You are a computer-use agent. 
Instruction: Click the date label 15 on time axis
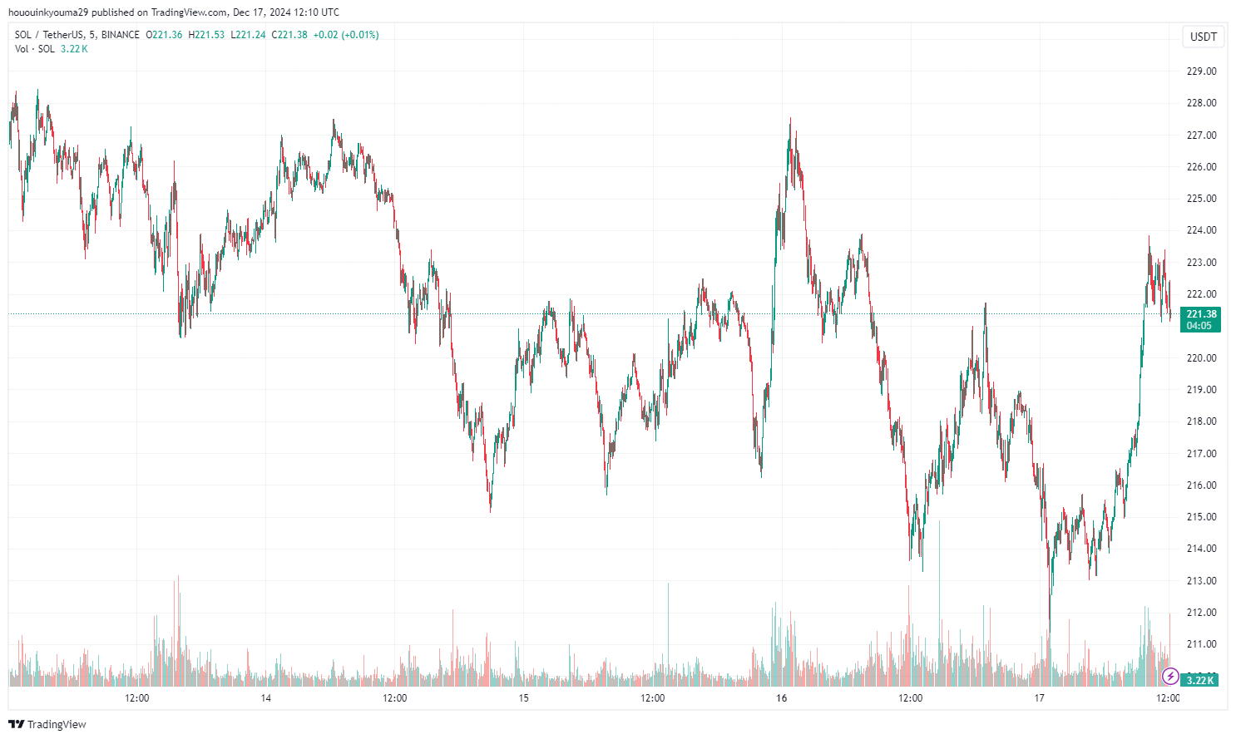[524, 698]
